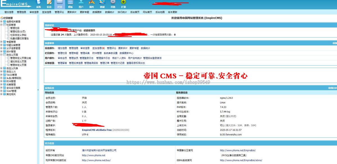Collapse the 自定义页面 tree node

click(x=1, y=55)
